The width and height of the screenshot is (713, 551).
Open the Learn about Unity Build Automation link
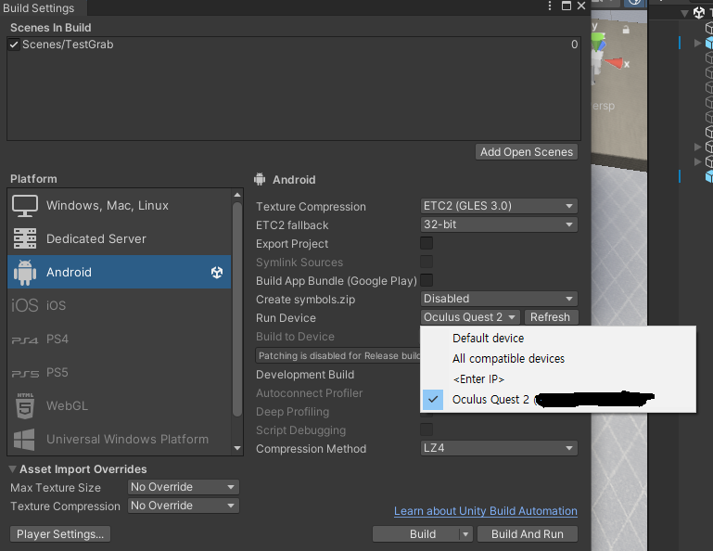point(486,511)
